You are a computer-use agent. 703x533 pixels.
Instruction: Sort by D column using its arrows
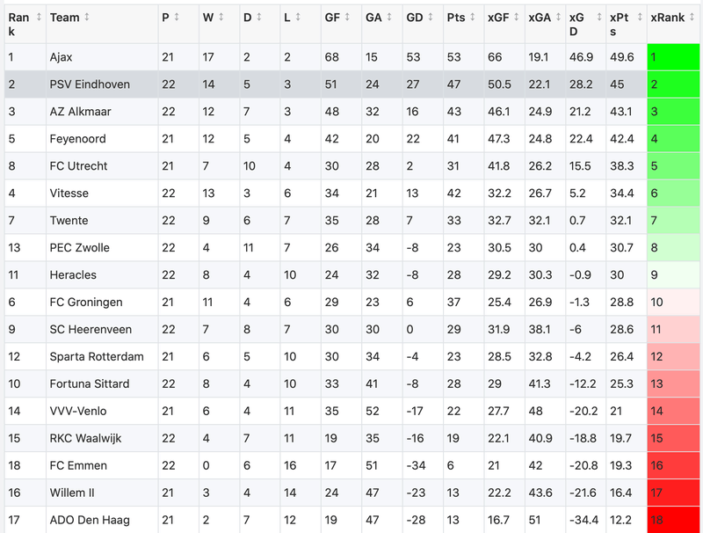(x=258, y=18)
